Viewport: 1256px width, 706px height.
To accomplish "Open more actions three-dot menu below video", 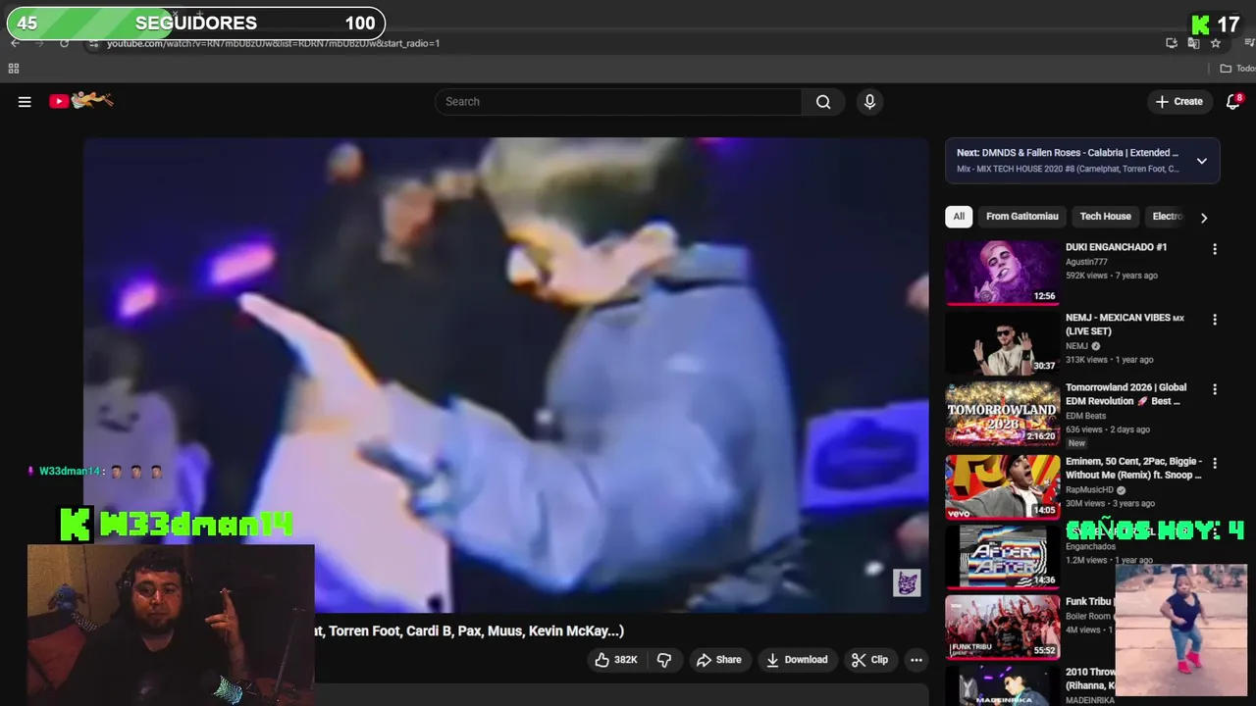I will tap(916, 660).
